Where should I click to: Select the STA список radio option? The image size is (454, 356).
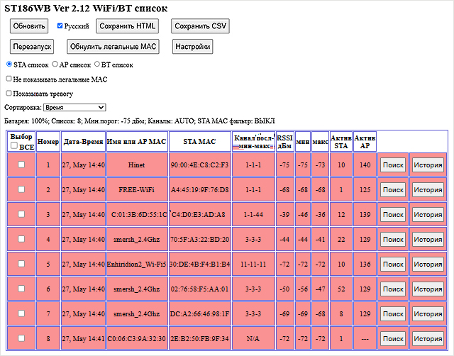click(9, 65)
